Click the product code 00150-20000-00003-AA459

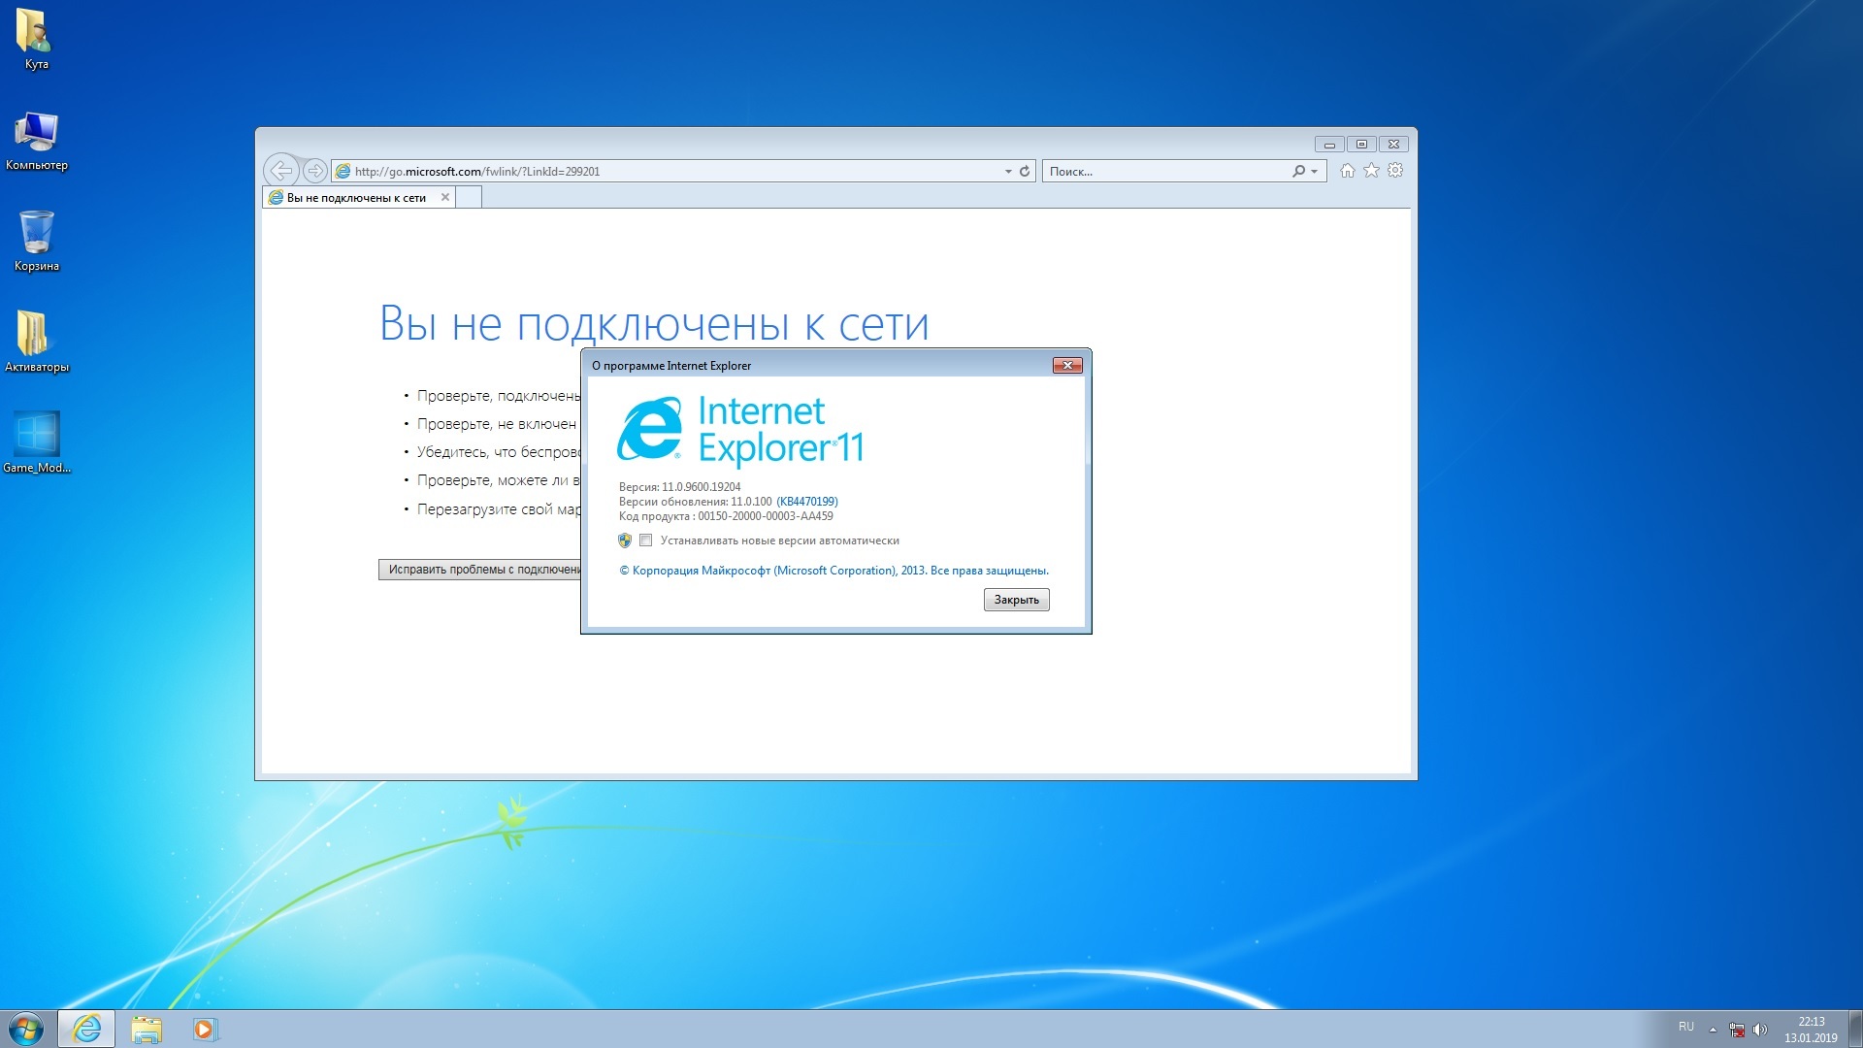[x=765, y=516]
